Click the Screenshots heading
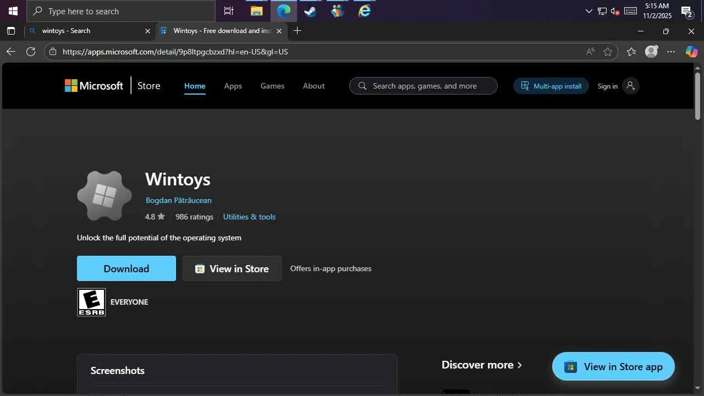 118,371
